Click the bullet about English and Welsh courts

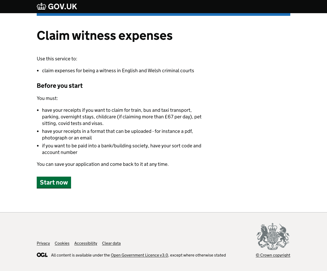pos(118,71)
